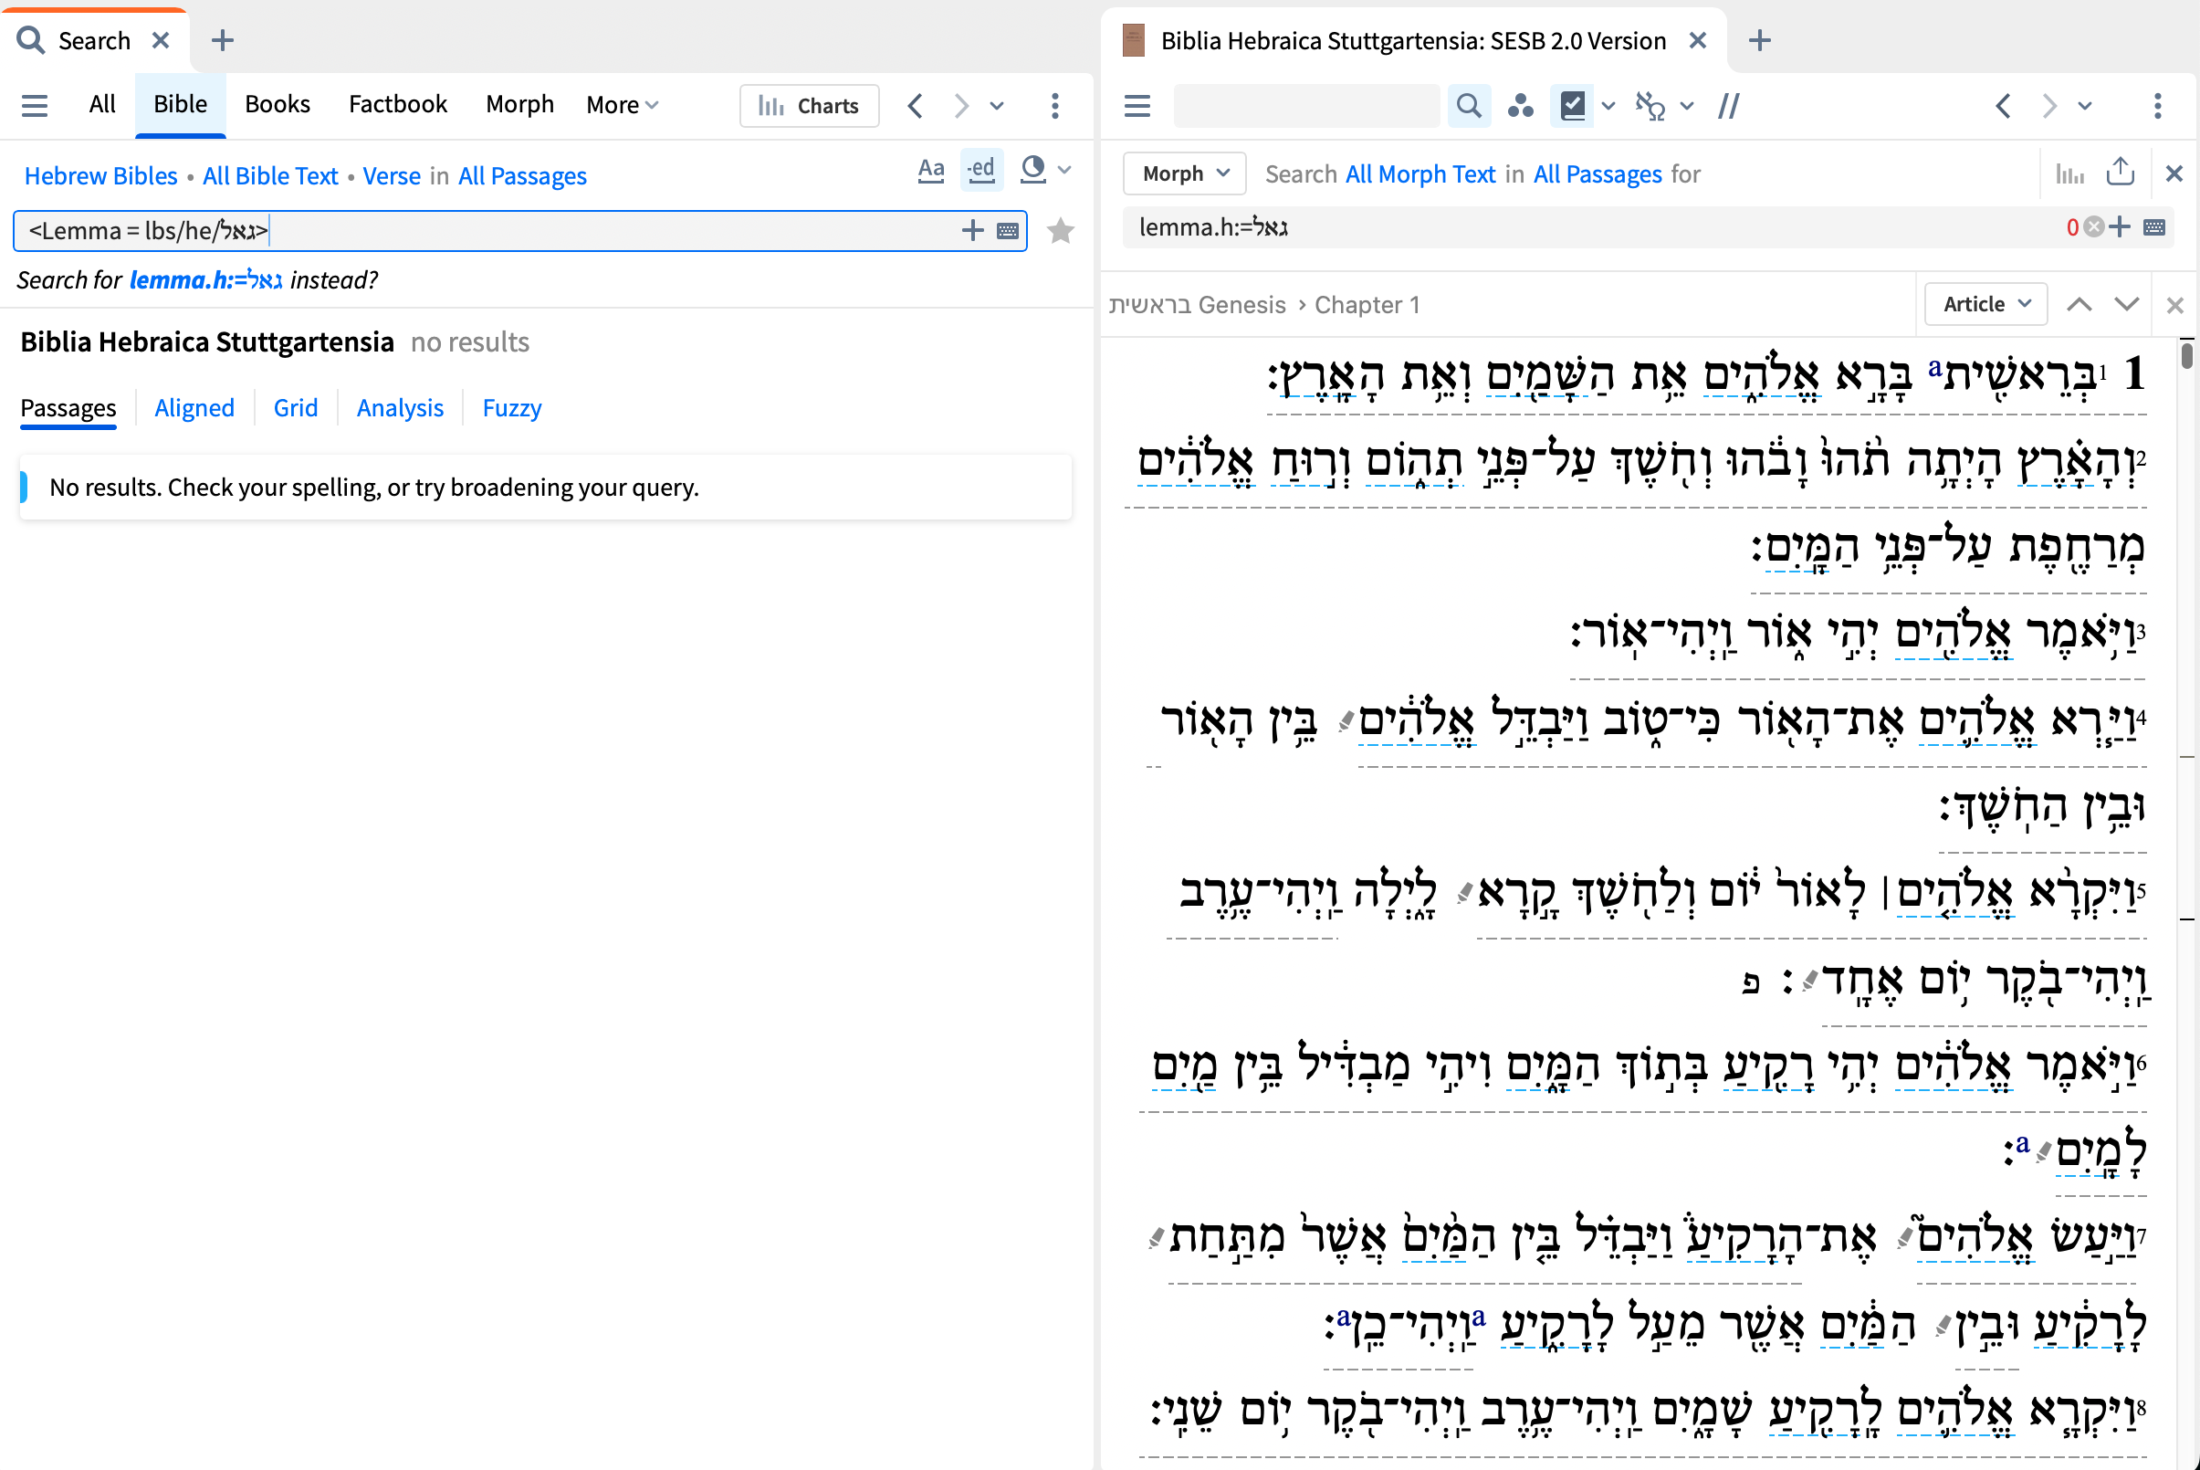Screen dimensions: 2200x1470
Task: Click the export share icon in search bar
Action: coord(2120,173)
